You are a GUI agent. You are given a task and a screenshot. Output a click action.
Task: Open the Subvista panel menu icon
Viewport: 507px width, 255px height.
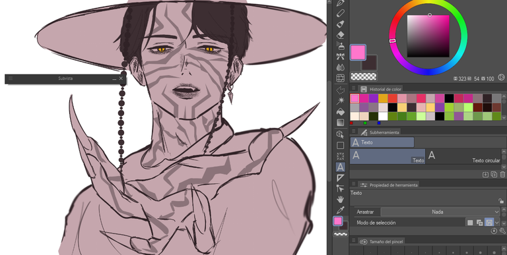(11, 78)
